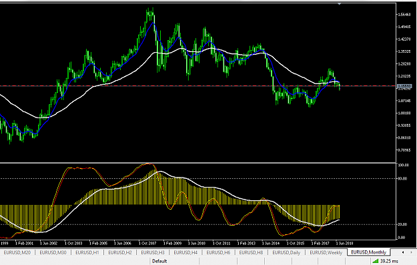Click the 80.00 indicator level label

tap(402, 178)
